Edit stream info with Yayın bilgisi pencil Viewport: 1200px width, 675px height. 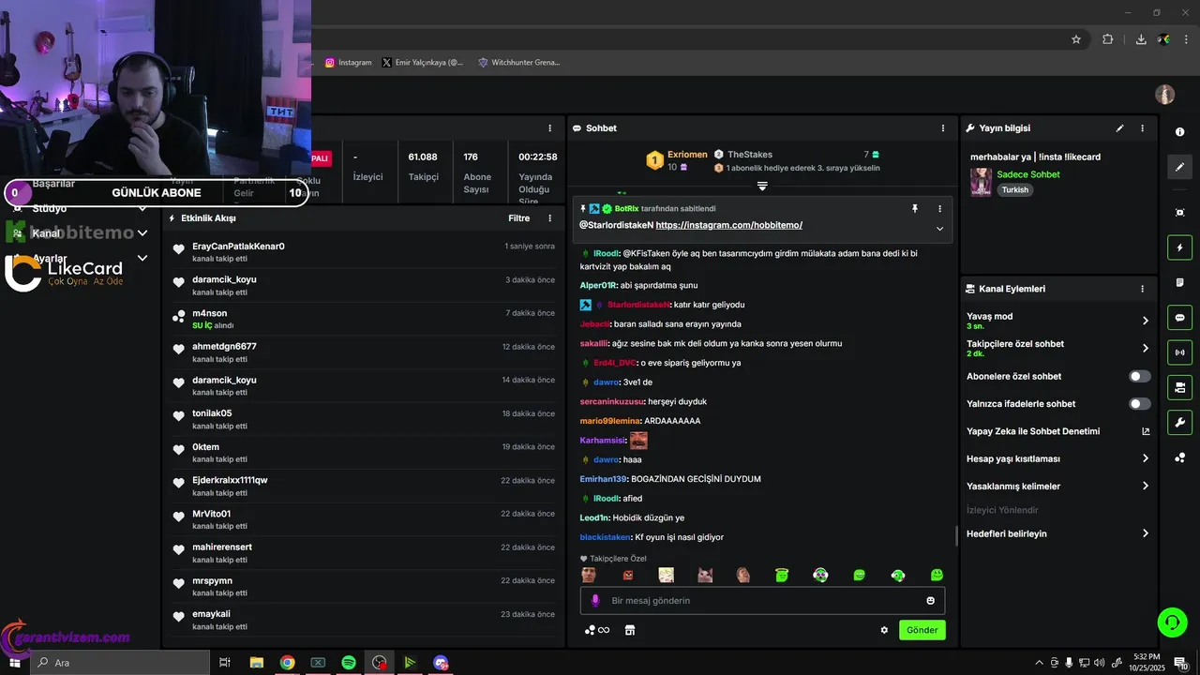pos(1119,128)
